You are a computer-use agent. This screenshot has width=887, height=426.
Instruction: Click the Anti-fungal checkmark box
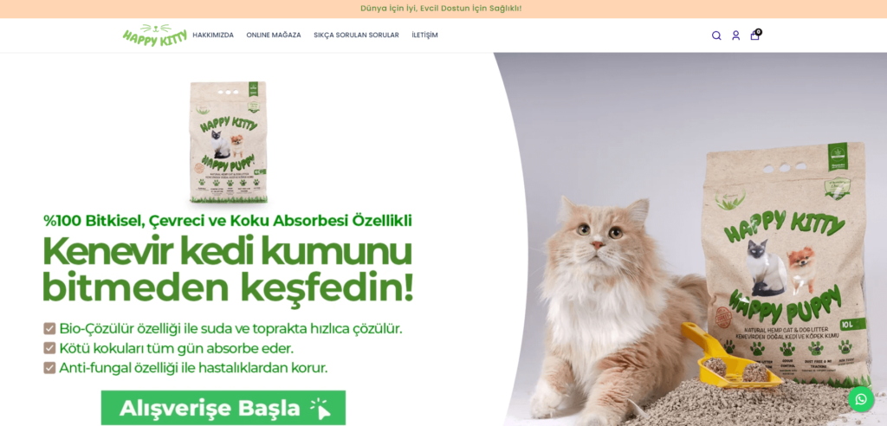click(x=49, y=368)
